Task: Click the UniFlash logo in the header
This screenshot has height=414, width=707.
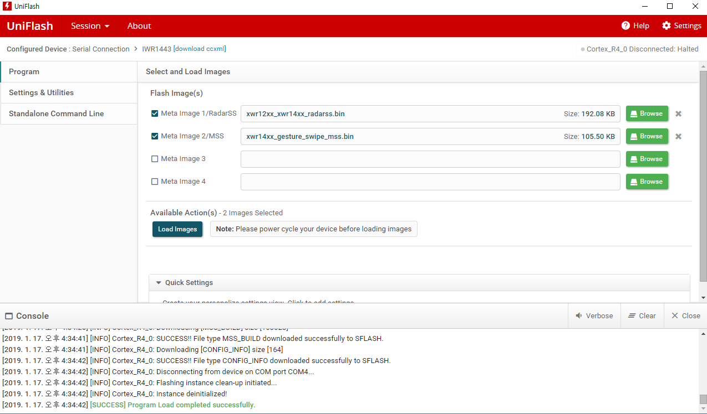Action: pyautogui.click(x=30, y=26)
